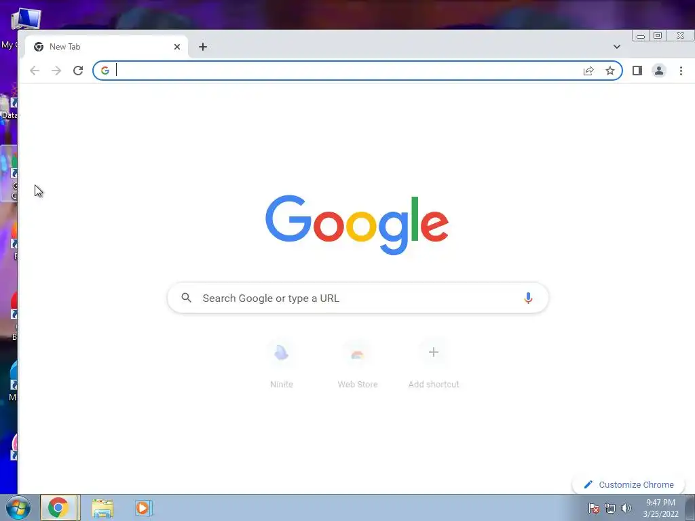Click the Chrome taskbar icon
The width and height of the screenshot is (695, 521).
click(x=58, y=507)
